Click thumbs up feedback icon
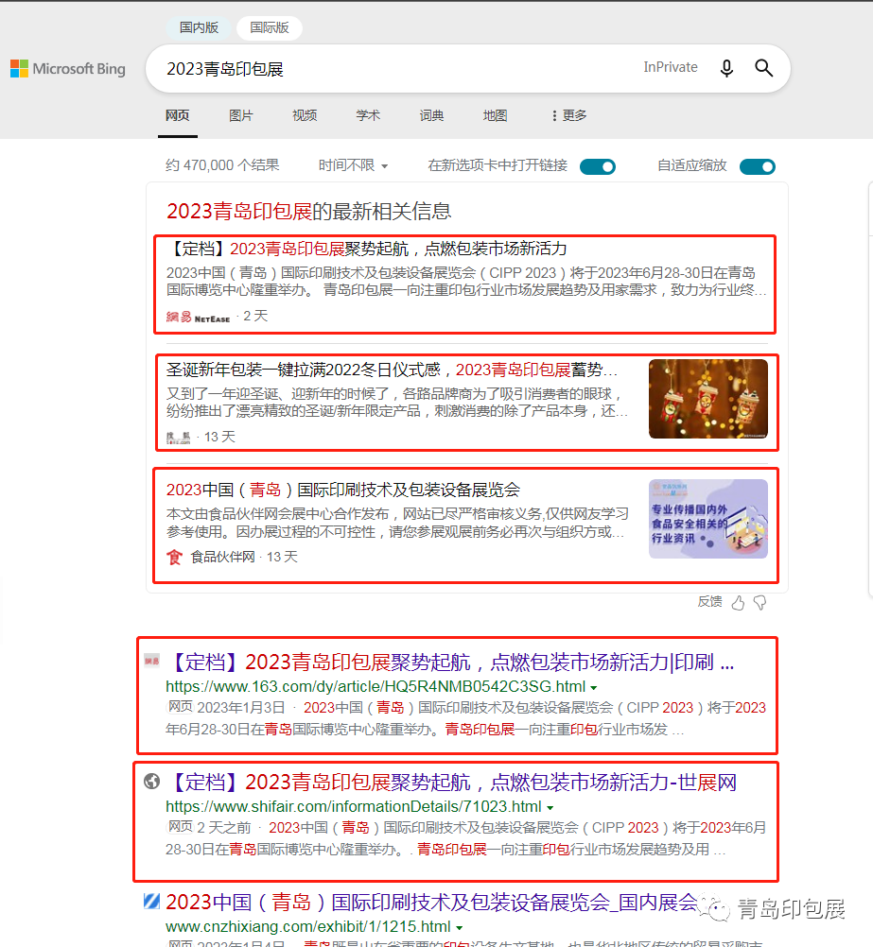Image resolution: width=873 pixels, height=947 pixels. click(x=738, y=603)
